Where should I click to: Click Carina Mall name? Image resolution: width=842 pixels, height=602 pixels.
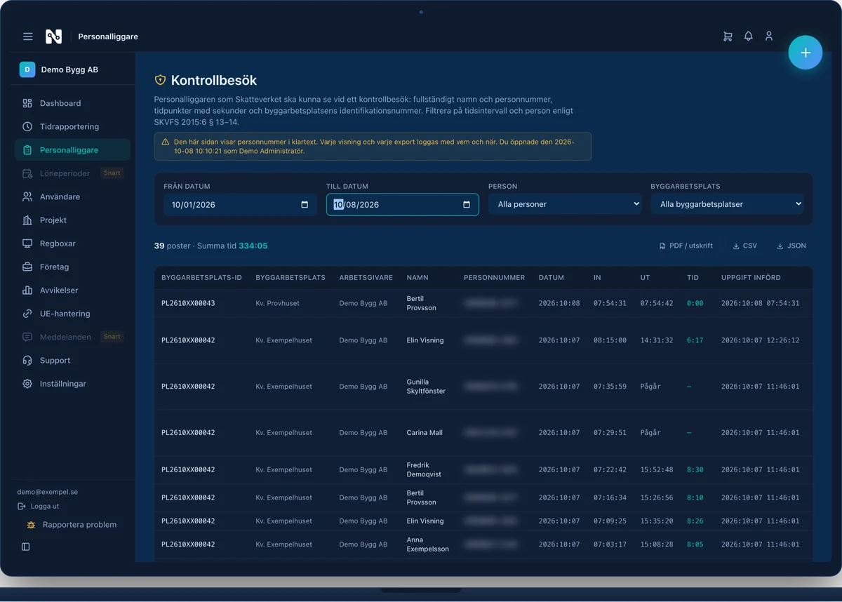(x=425, y=433)
